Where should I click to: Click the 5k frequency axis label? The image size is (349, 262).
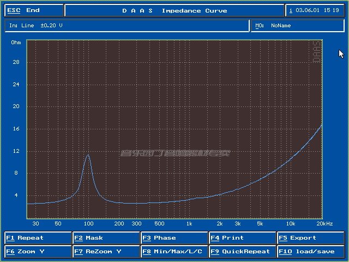pos(260,223)
